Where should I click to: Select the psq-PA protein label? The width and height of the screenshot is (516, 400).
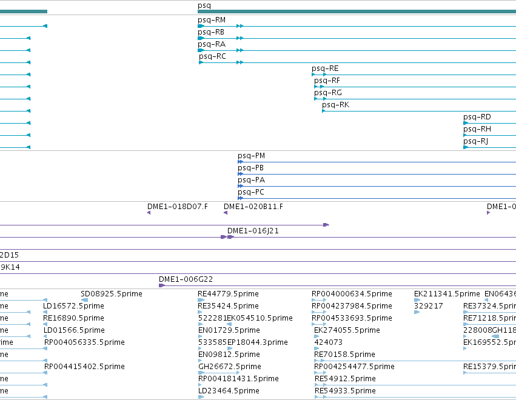pos(252,180)
